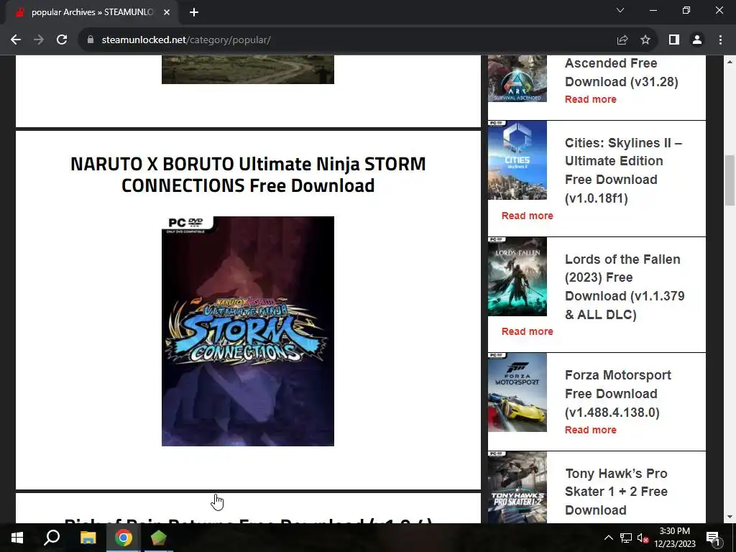Click Read more under Ascended Free Download

click(591, 99)
